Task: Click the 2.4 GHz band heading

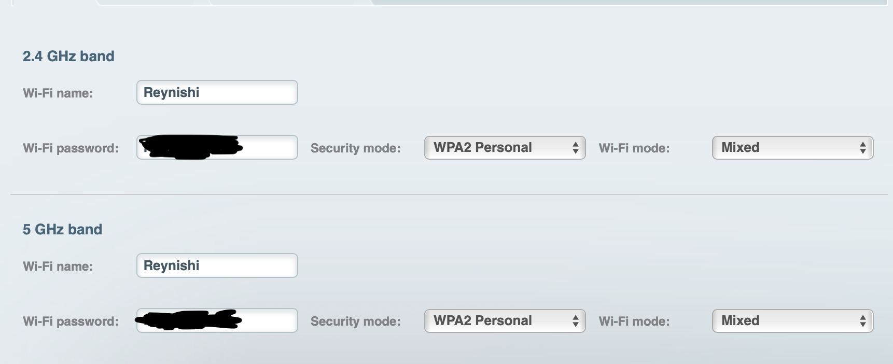Action: 68,56
